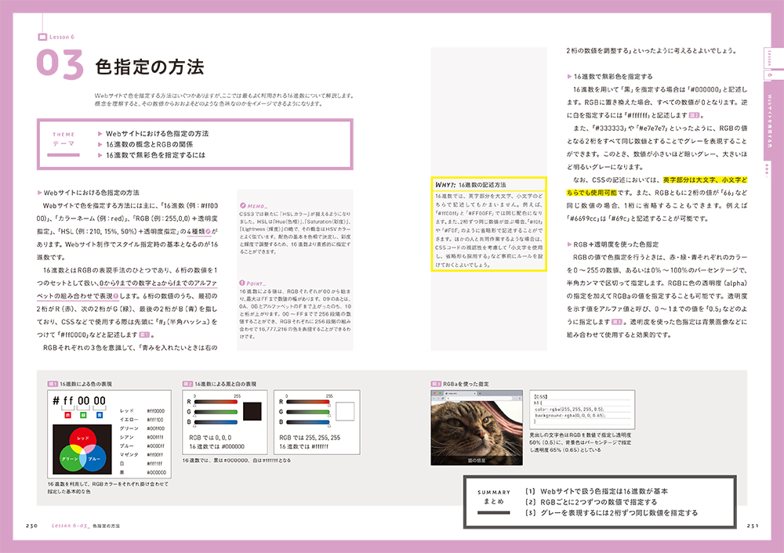Click the red レッド circle in the RGB diagram
Viewport: 784px width, 553px height.
[x=82, y=439]
